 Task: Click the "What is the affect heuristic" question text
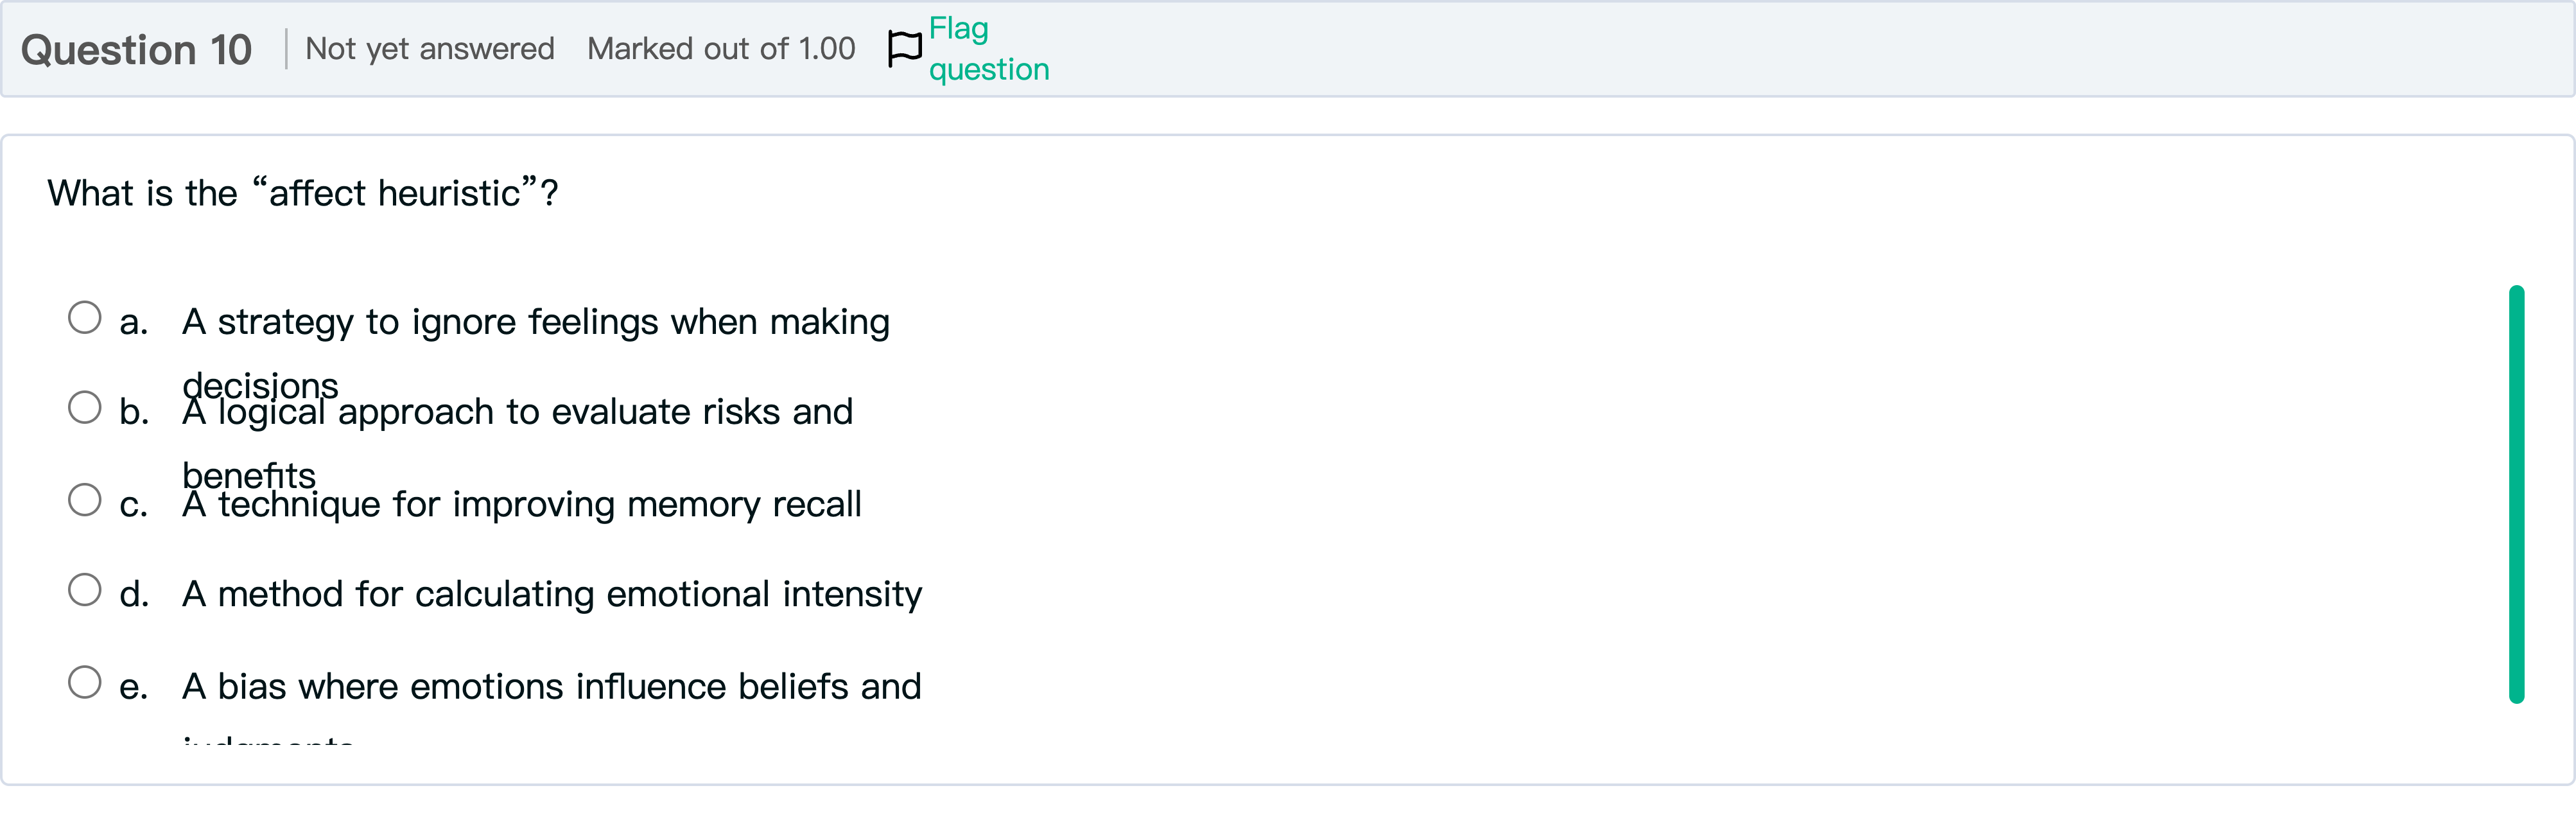pos(302,193)
